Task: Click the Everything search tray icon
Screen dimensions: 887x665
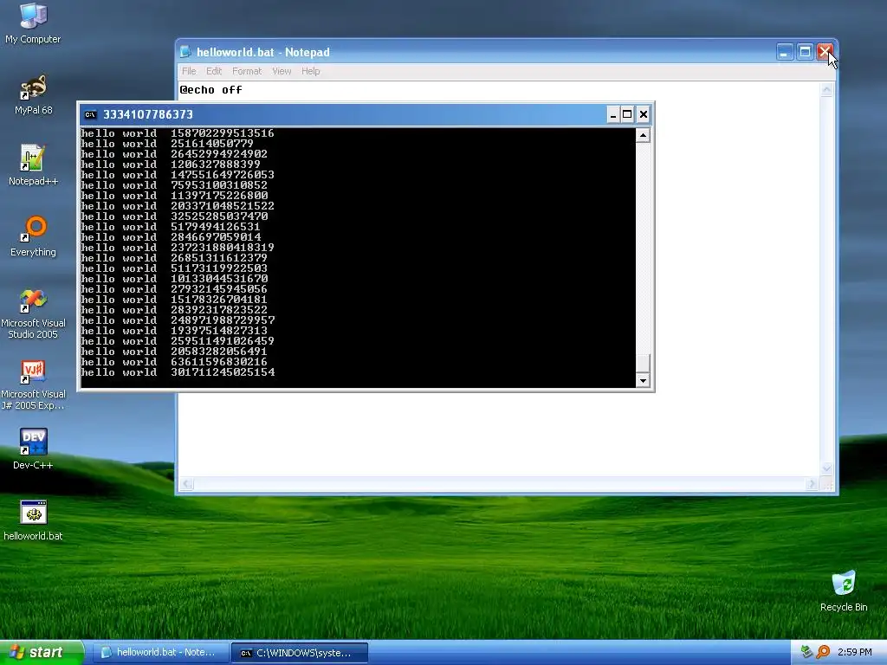Action: tap(823, 652)
